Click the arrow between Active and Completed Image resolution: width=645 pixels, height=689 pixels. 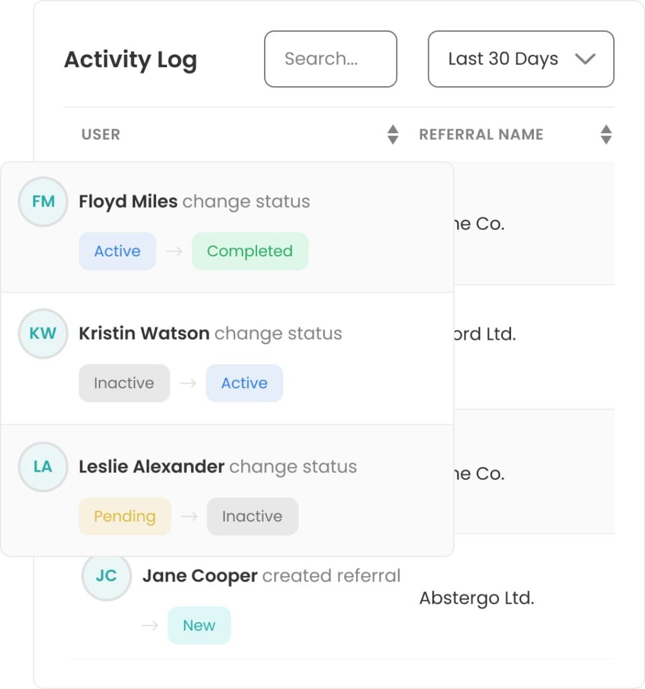point(174,252)
